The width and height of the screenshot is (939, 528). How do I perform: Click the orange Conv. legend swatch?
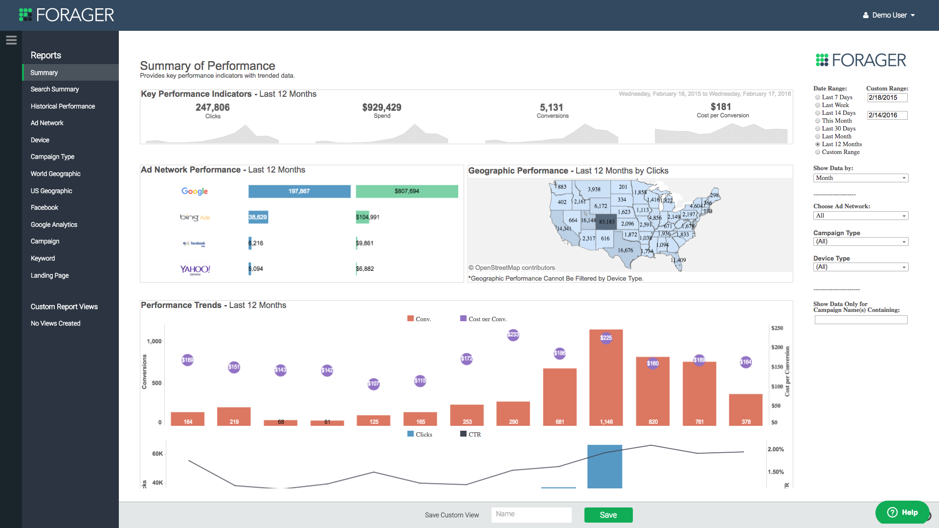(410, 319)
